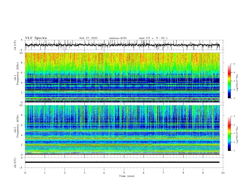Click the "-7" tick on lower colorbar
This screenshot has height=194, width=251.
tap(234, 151)
